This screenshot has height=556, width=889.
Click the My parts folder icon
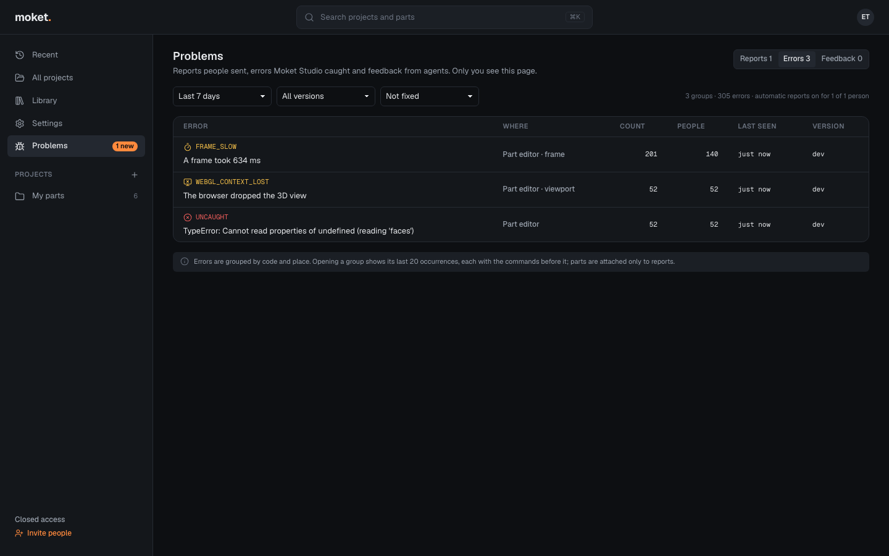pyautogui.click(x=20, y=196)
